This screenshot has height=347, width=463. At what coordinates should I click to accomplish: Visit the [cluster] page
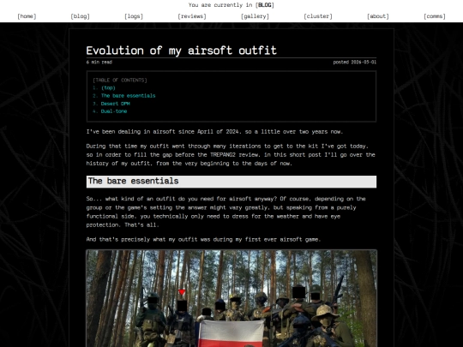[x=318, y=16]
